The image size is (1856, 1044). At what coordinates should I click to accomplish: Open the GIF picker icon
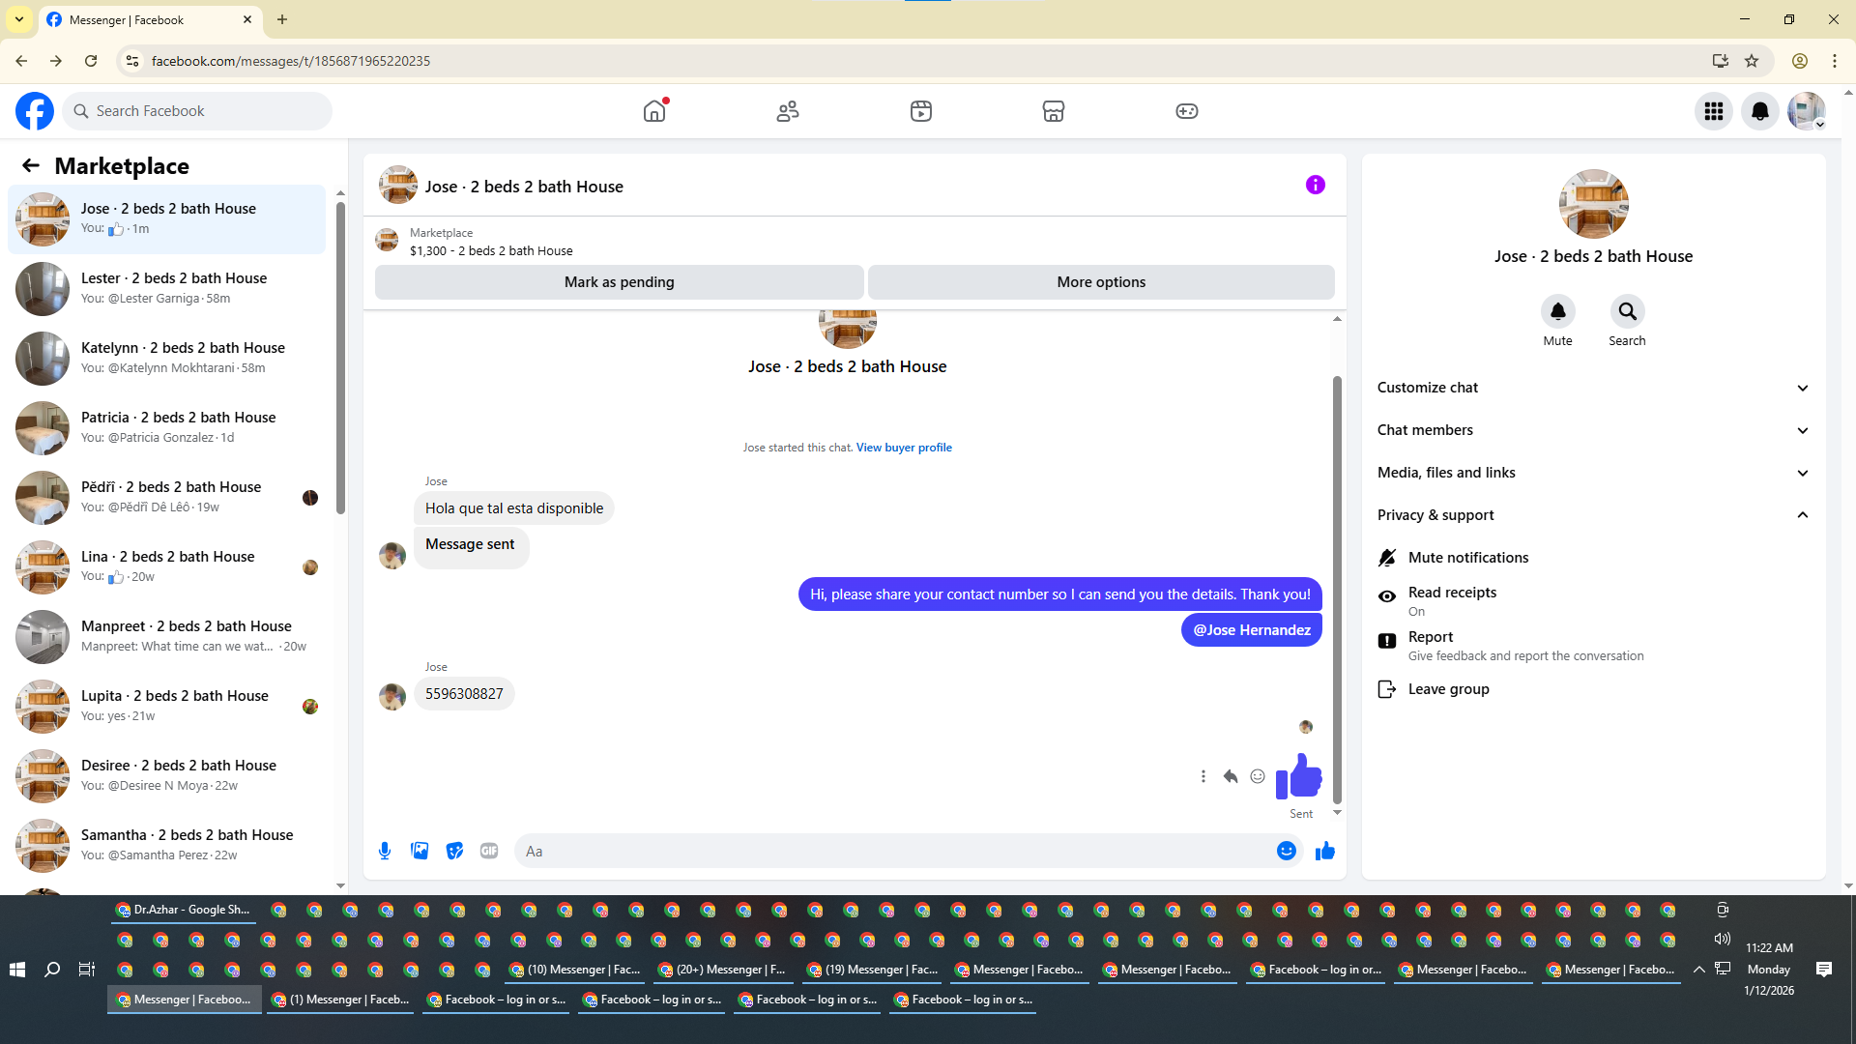[x=489, y=851]
